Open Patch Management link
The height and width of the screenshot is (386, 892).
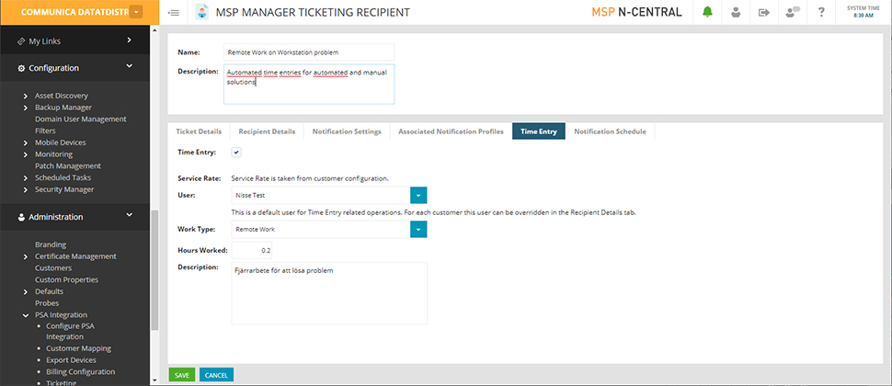(68, 166)
